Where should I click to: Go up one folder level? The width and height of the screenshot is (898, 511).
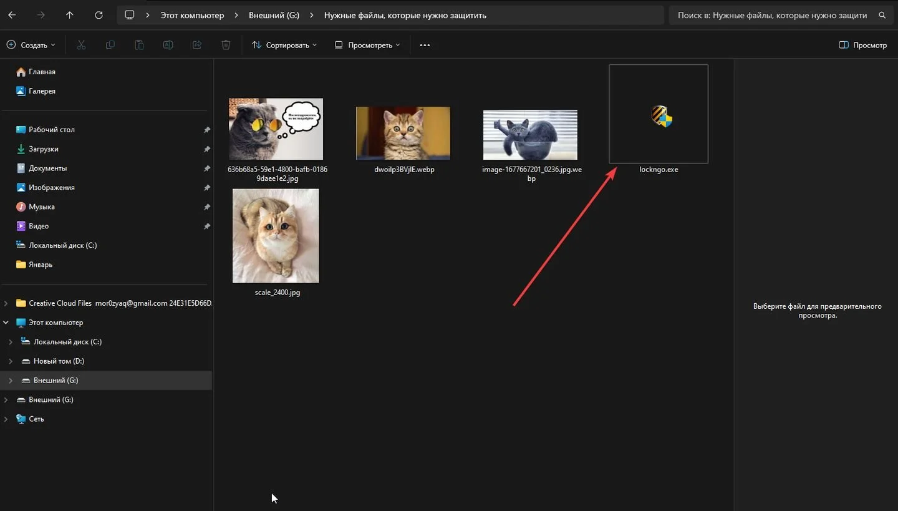[x=69, y=15]
